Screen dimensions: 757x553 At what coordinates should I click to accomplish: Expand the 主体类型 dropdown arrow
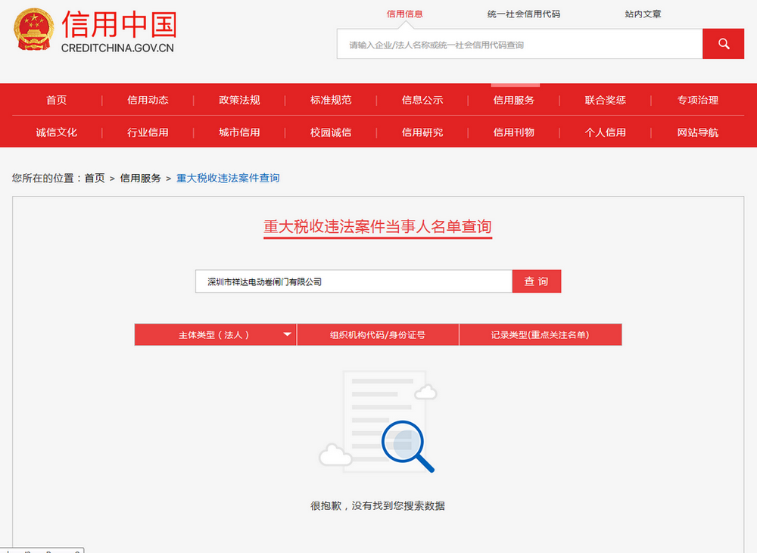coord(287,334)
